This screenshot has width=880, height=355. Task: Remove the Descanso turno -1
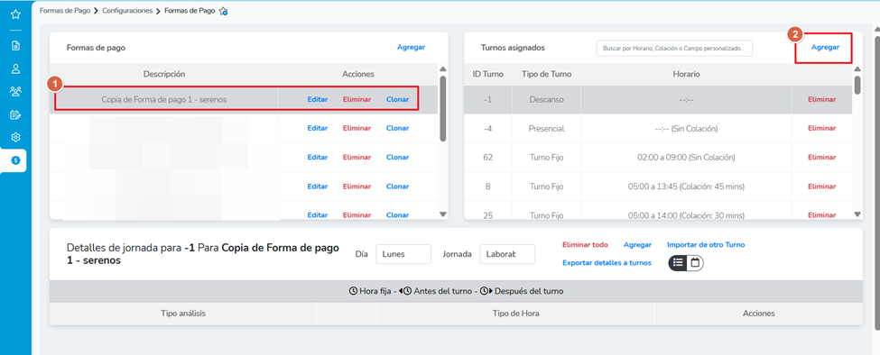(821, 99)
